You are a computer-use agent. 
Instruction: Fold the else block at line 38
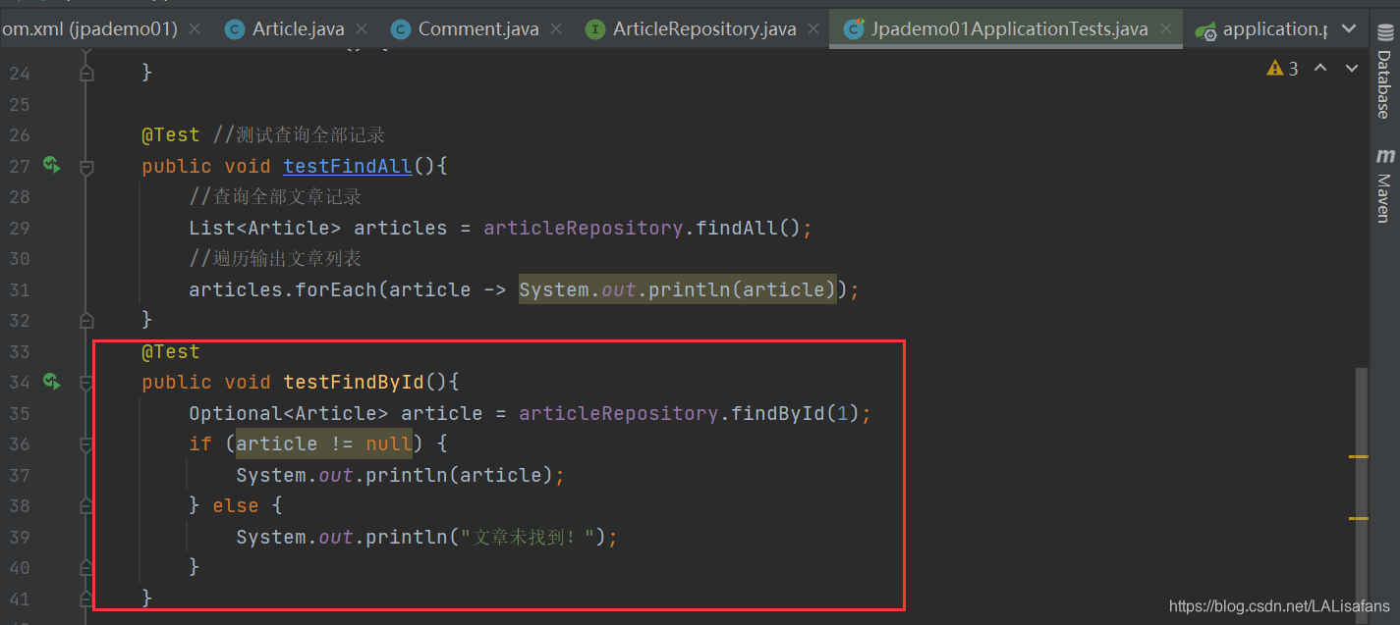point(86,506)
